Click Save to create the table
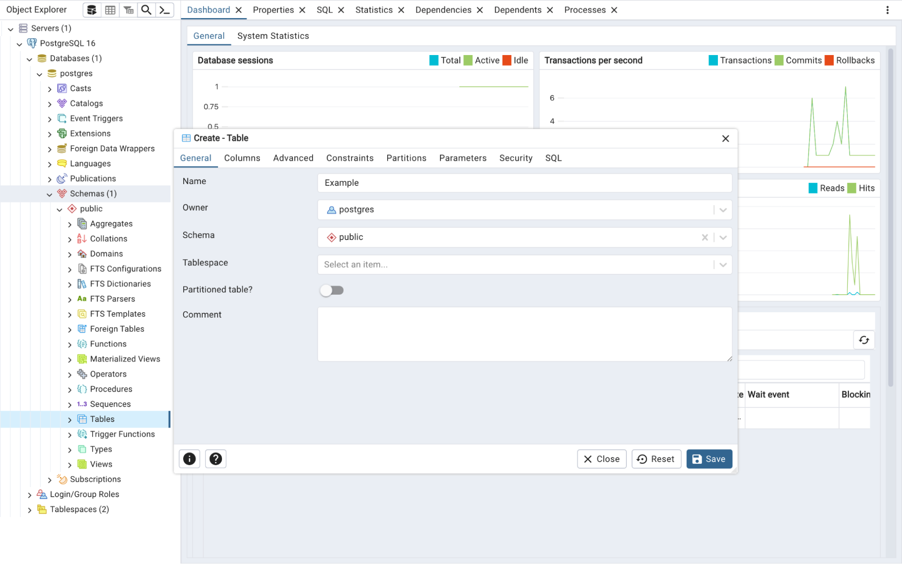Viewport: 902px width, 564px height. [709, 459]
